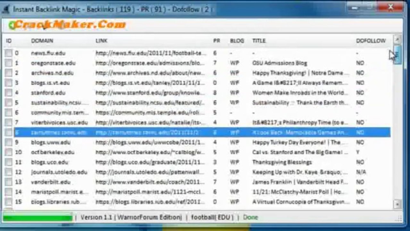The width and height of the screenshot is (410, 231).
Task: Check the sustainability.ncsu row checkbox
Action: tap(8, 103)
